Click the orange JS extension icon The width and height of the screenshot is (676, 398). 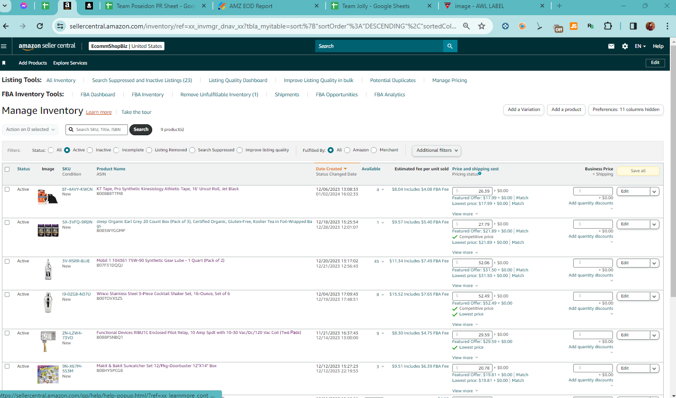[574, 27]
